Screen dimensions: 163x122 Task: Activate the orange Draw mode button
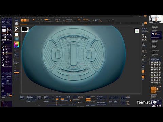[x=25, y=20]
